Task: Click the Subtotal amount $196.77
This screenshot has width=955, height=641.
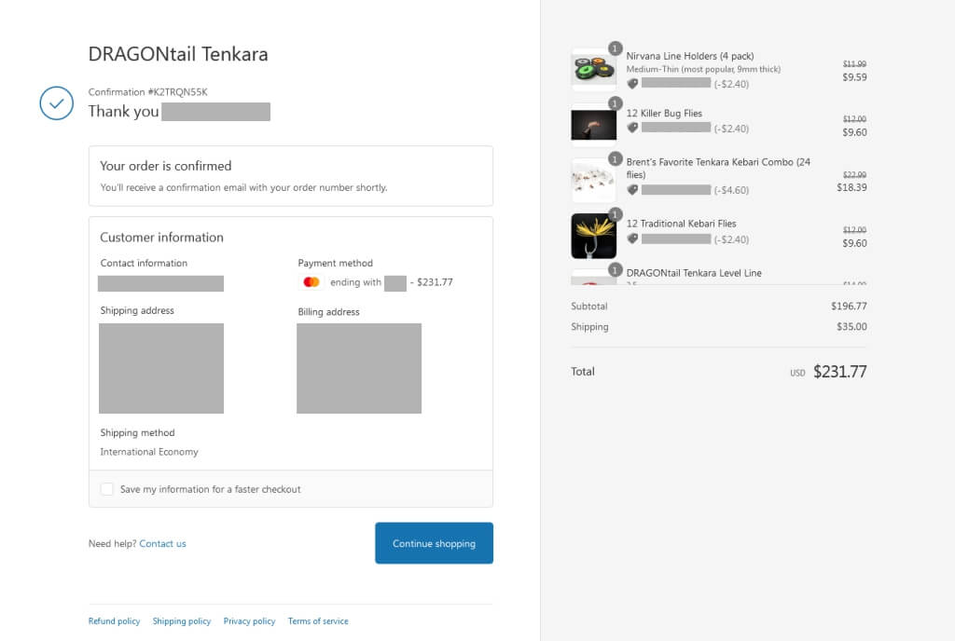Action: point(849,306)
